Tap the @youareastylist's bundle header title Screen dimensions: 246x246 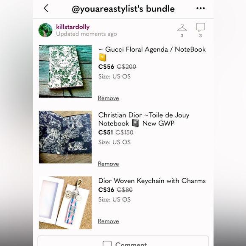coord(123,8)
